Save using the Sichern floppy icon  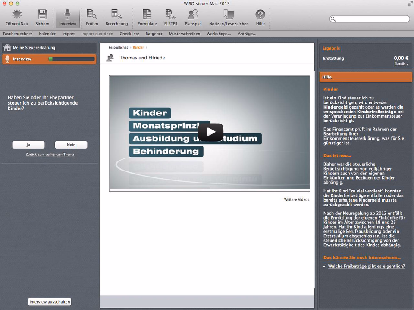pyautogui.click(x=42, y=15)
